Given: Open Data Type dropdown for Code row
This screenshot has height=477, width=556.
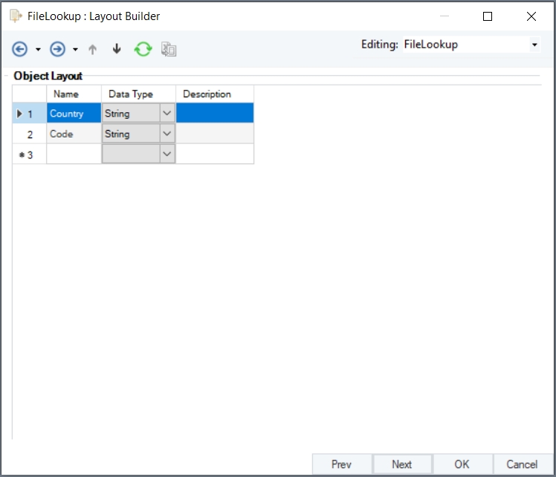Looking at the screenshot, I should [167, 134].
